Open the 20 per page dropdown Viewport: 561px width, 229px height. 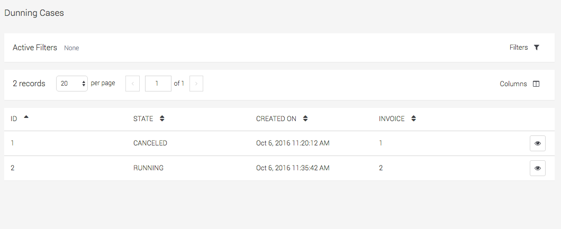click(x=72, y=84)
